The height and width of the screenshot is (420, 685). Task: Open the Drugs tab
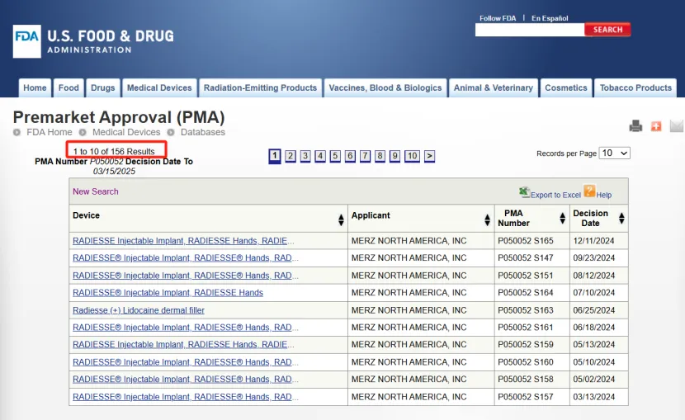tap(102, 87)
